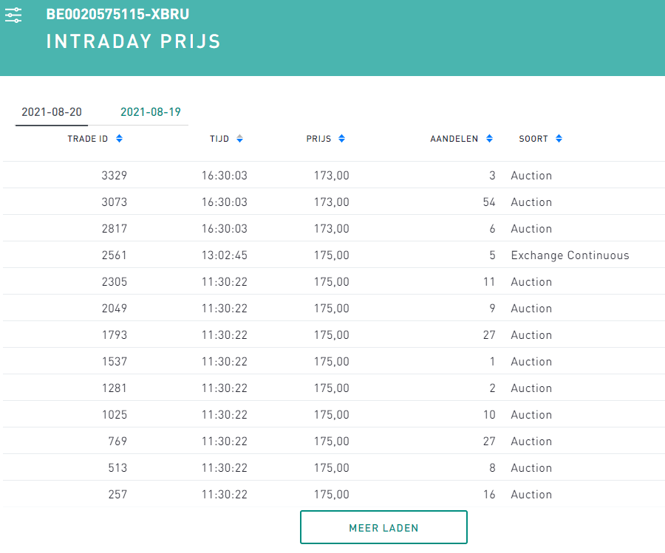Click Auction in trade 3329 row
665x553 pixels.
pyautogui.click(x=531, y=176)
